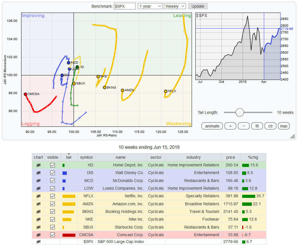Open chart icon in the SBUX row
Viewport: 301px width, 245px height.
pyautogui.click(x=38, y=227)
